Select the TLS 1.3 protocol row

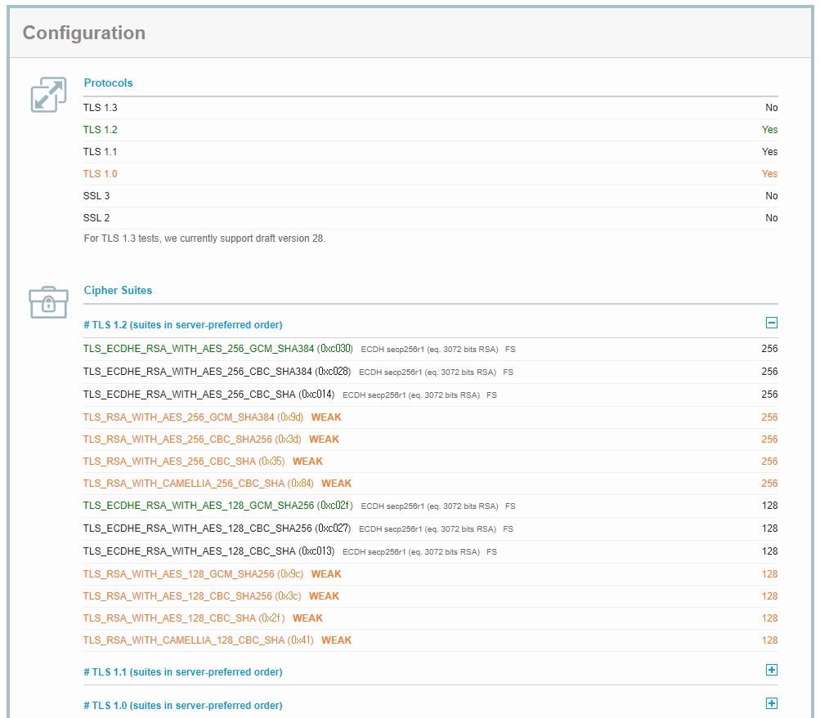(x=101, y=108)
